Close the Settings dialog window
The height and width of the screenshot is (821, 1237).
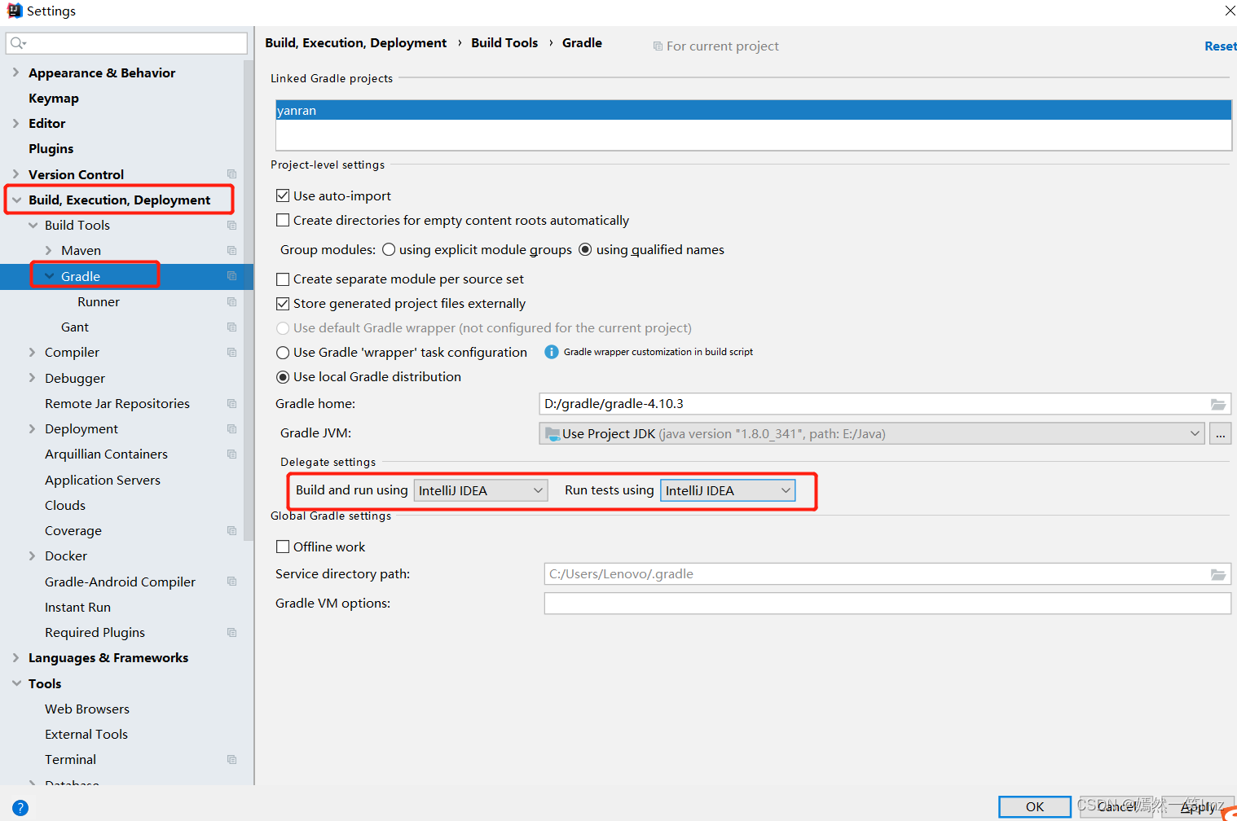coord(1230,11)
